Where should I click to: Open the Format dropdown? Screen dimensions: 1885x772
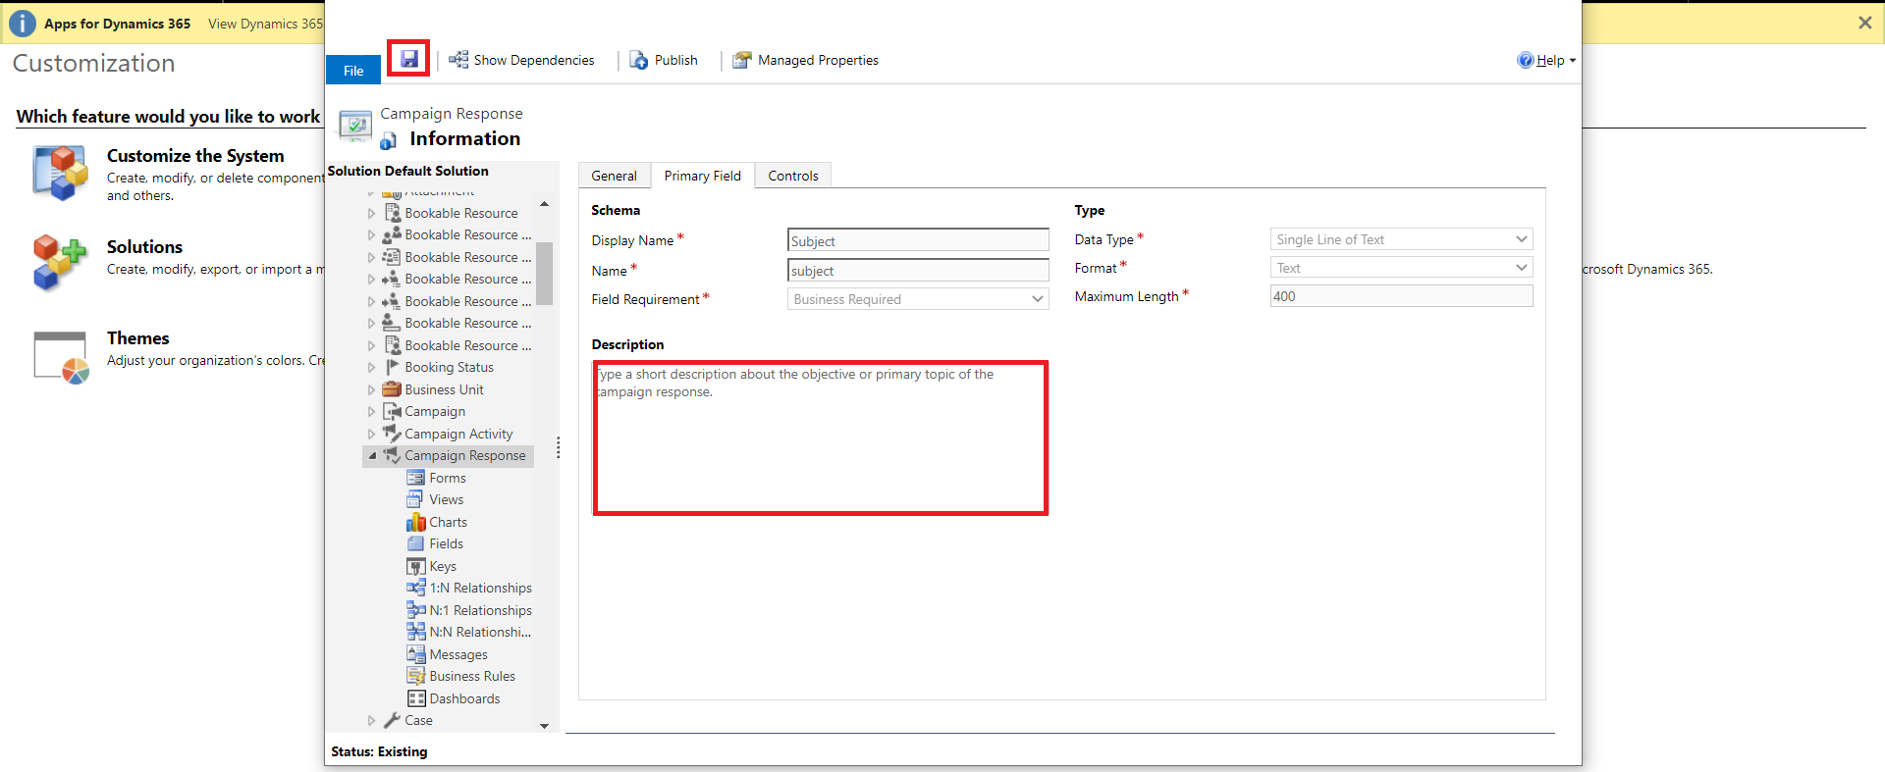pos(1401,268)
